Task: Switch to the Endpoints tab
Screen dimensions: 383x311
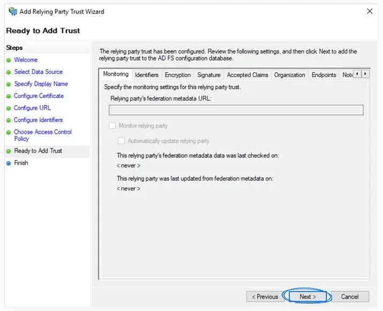Action: tap(324, 75)
